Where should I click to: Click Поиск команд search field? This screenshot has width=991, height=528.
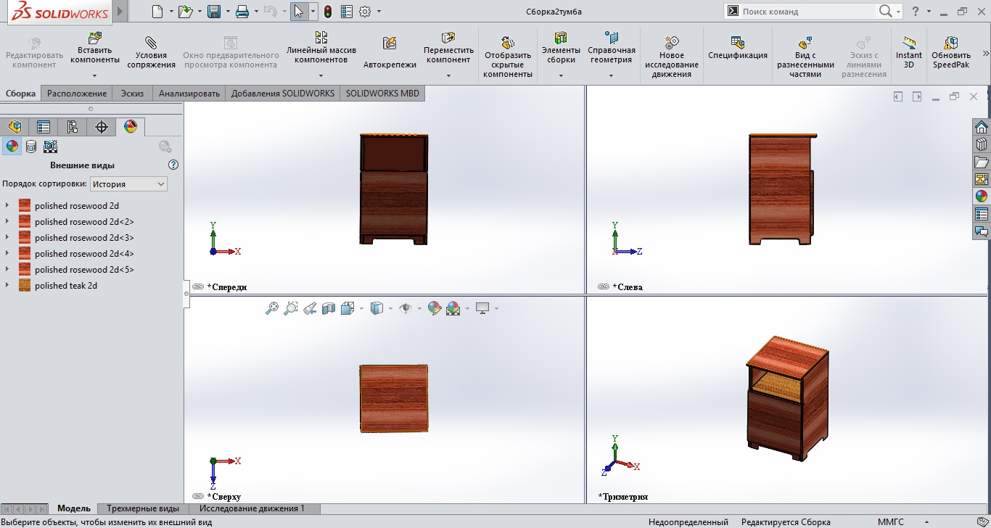click(807, 12)
